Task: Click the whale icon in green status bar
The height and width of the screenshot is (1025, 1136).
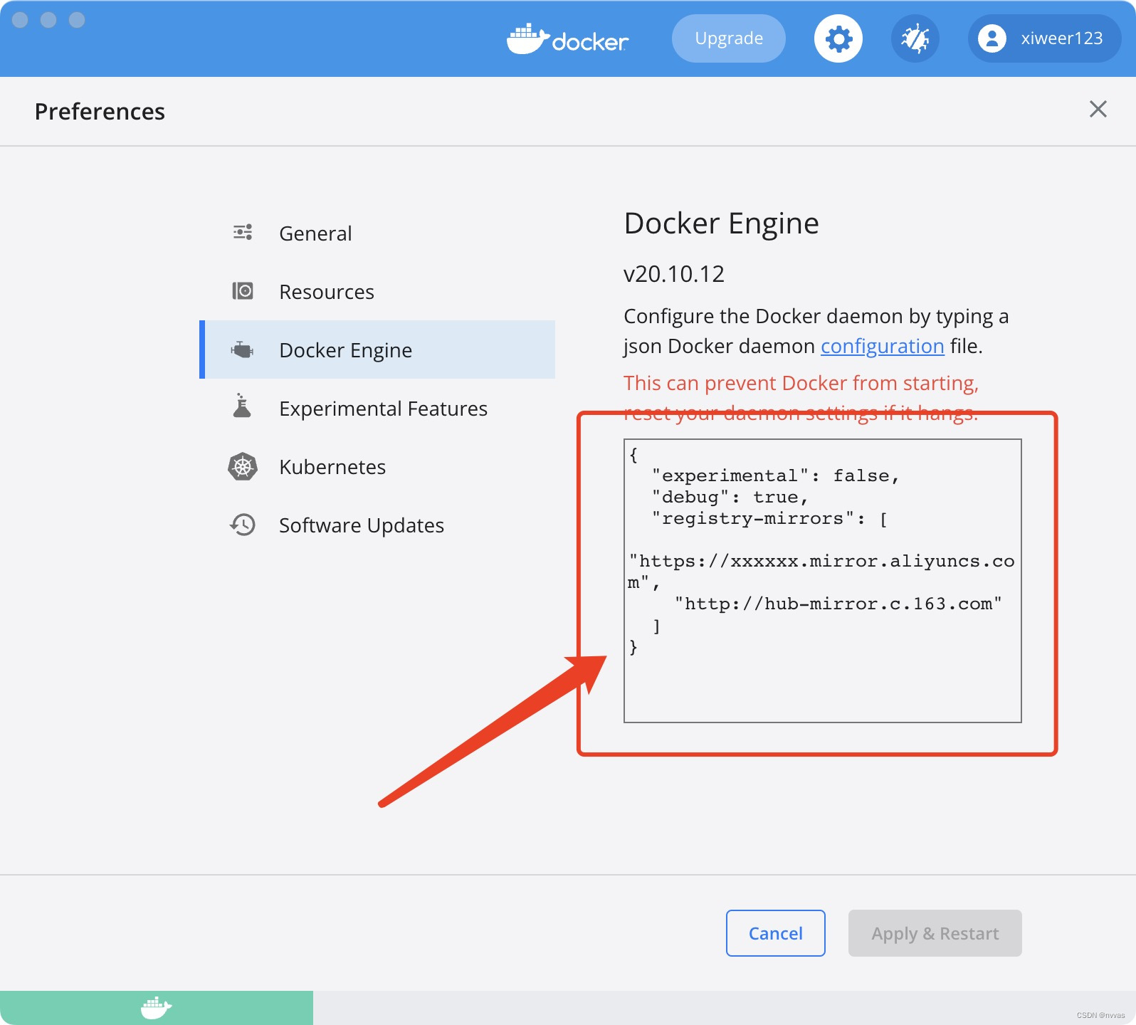Action: [x=157, y=1008]
